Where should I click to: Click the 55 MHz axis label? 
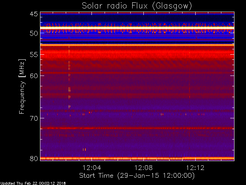pyautogui.click(x=34, y=55)
